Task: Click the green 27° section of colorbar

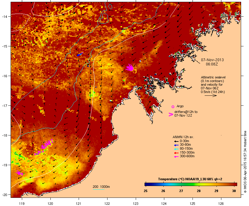Action: click(182, 184)
